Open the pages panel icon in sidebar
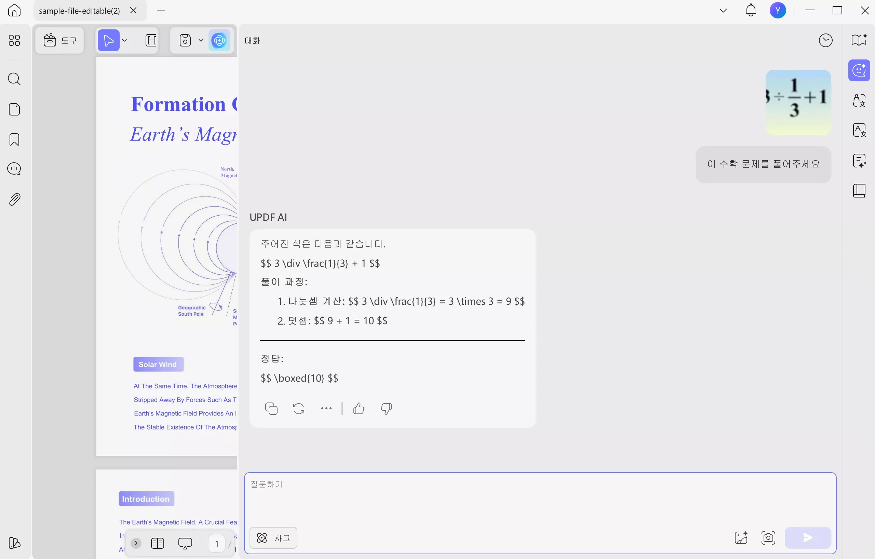Viewport: 875px width, 559px height. pyautogui.click(x=14, y=109)
